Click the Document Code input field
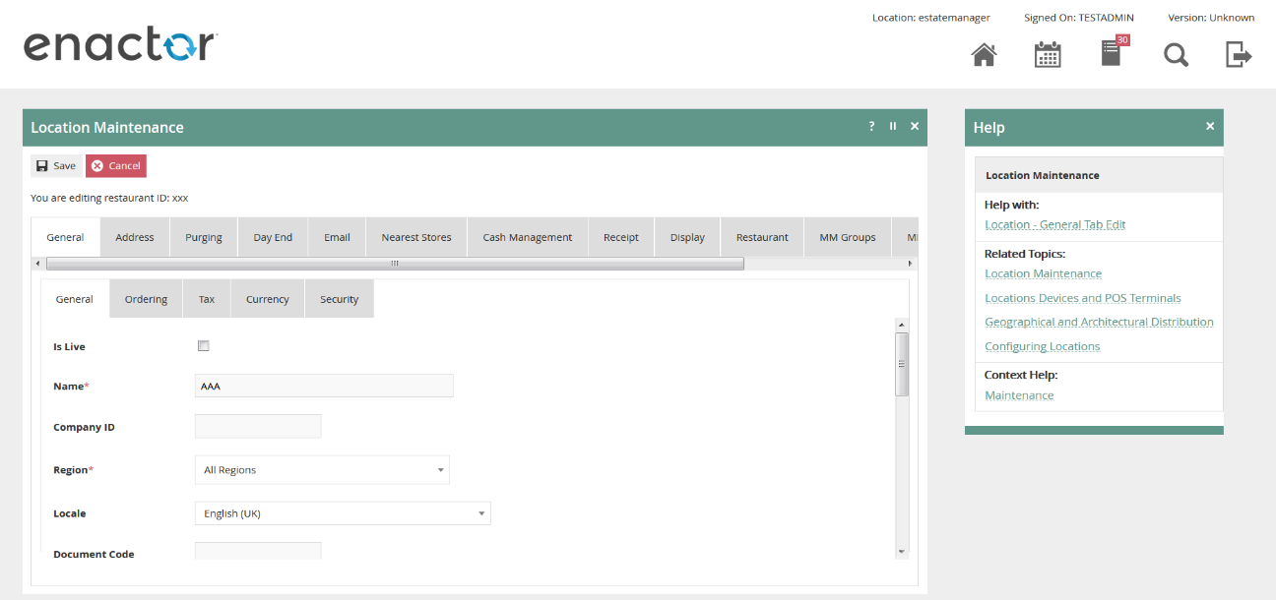The width and height of the screenshot is (1276, 600). click(258, 551)
